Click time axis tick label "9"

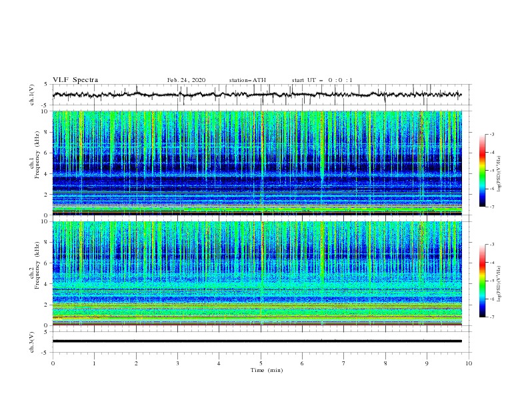tap(427, 363)
